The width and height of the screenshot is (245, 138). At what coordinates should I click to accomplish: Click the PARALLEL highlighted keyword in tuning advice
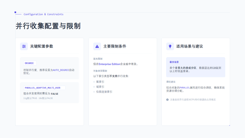point(184,88)
